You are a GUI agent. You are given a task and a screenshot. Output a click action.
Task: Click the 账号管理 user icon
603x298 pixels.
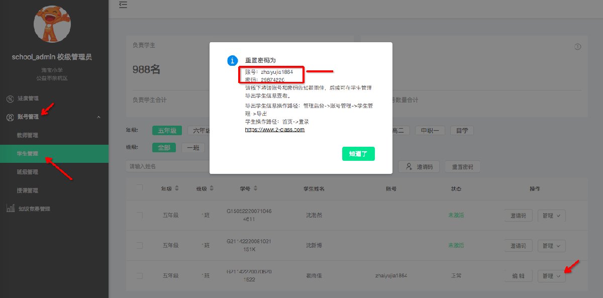click(10, 117)
